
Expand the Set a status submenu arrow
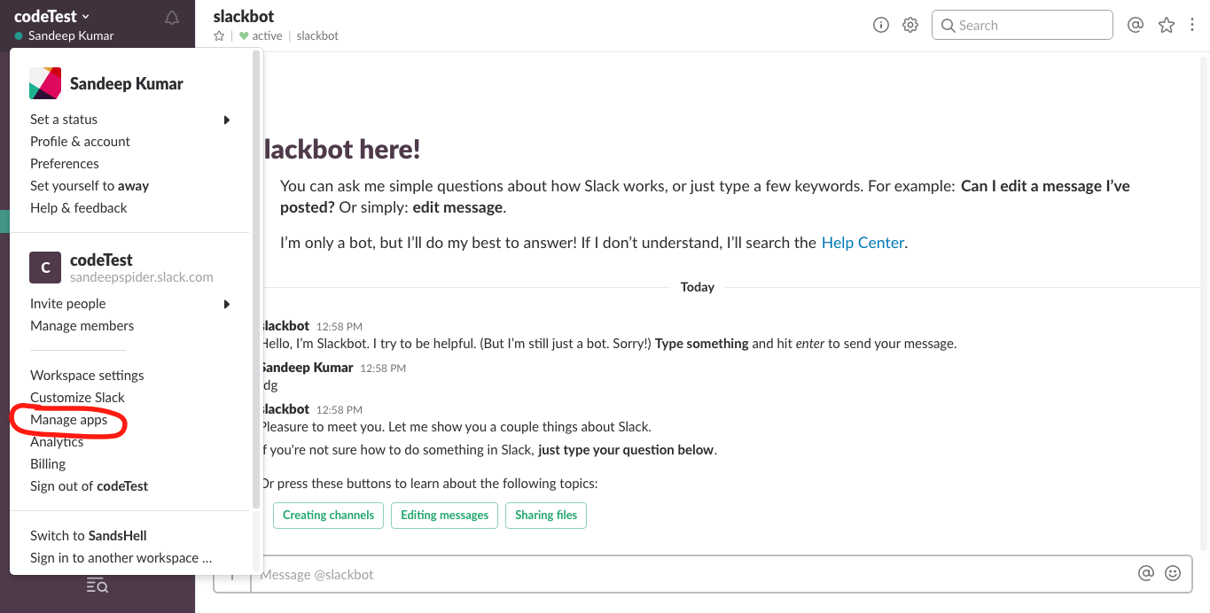tap(227, 120)
